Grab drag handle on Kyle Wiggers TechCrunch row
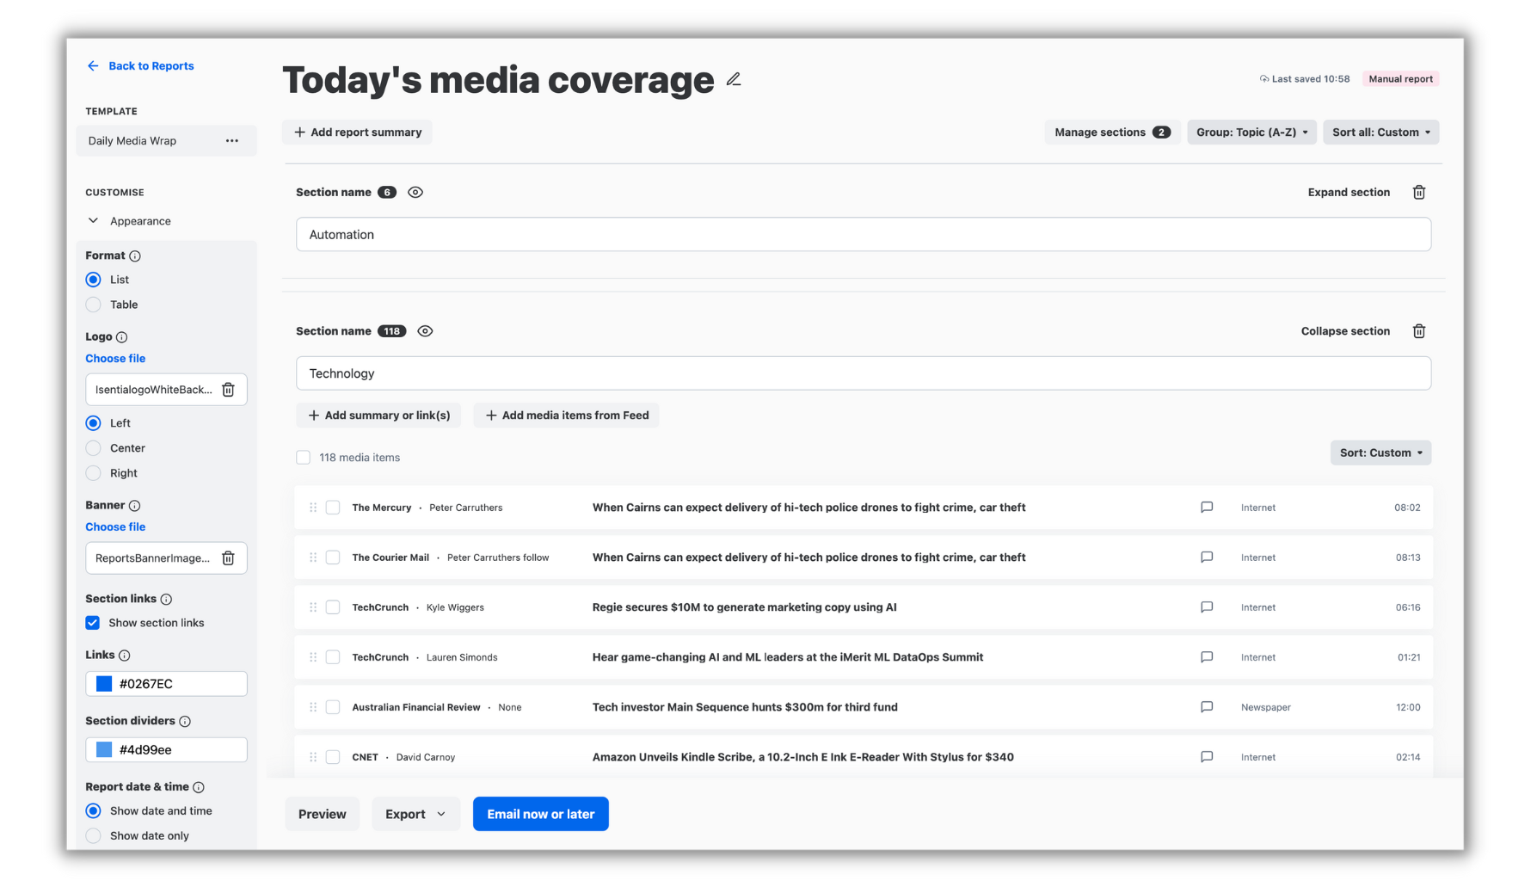The height and width of the screenshot is (893, 1537). click(313, 607)
